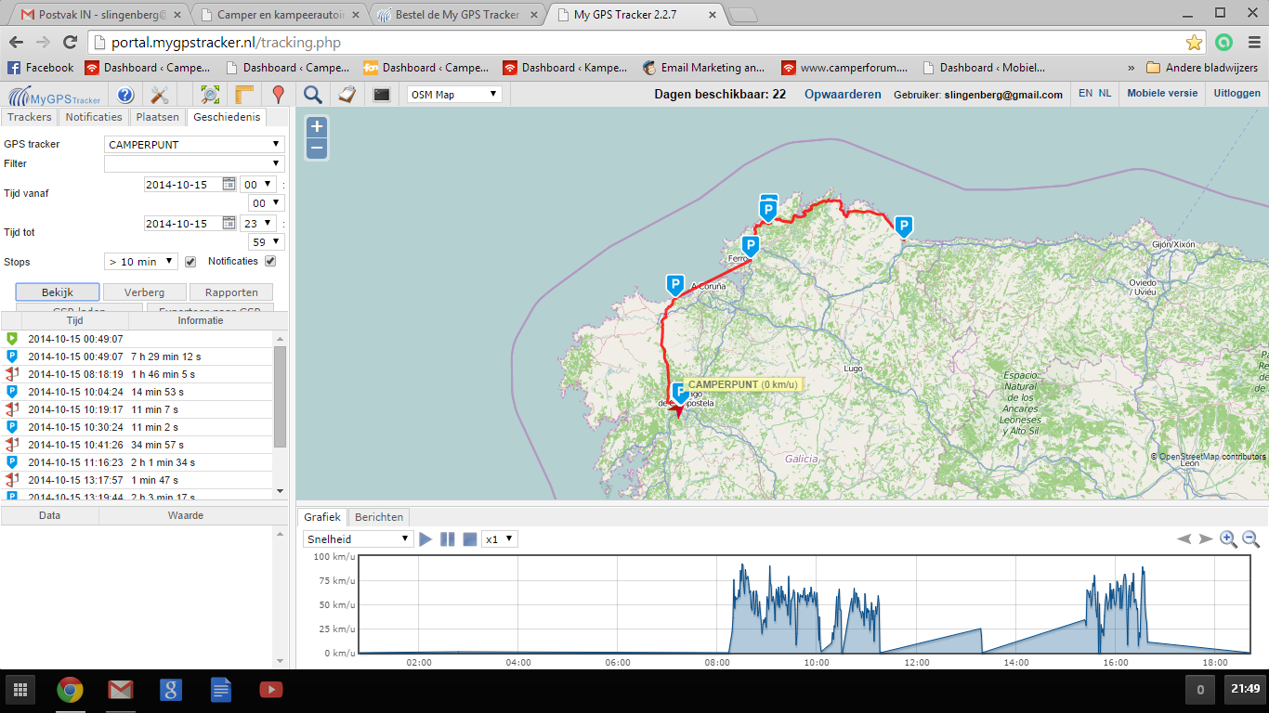Open the GPS tracker CAMPERPUNT dropdown
Viewport: 1269px width, 713px height.
[194, 145]
